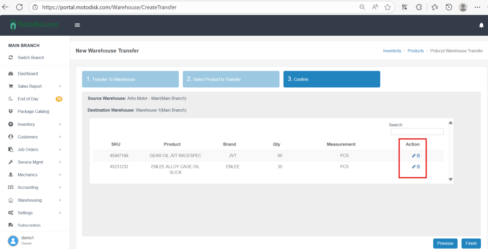Click the Previous button
This screenshot has width=488, height=249.
[x=445, y=243]
